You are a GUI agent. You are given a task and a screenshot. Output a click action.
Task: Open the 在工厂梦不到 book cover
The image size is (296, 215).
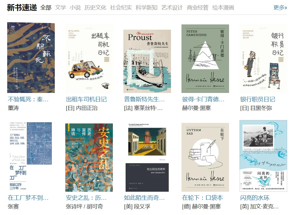point(31,157)
